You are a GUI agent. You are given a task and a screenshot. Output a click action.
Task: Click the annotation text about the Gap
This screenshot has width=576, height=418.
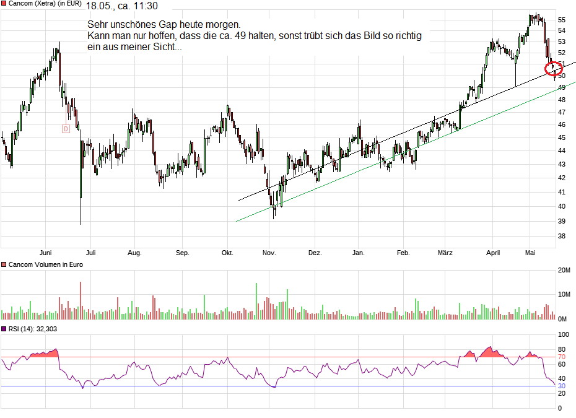(x=254, y=36)
